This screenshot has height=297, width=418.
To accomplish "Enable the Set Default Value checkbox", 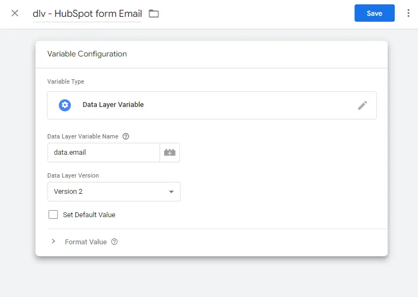I will (53, 214).
